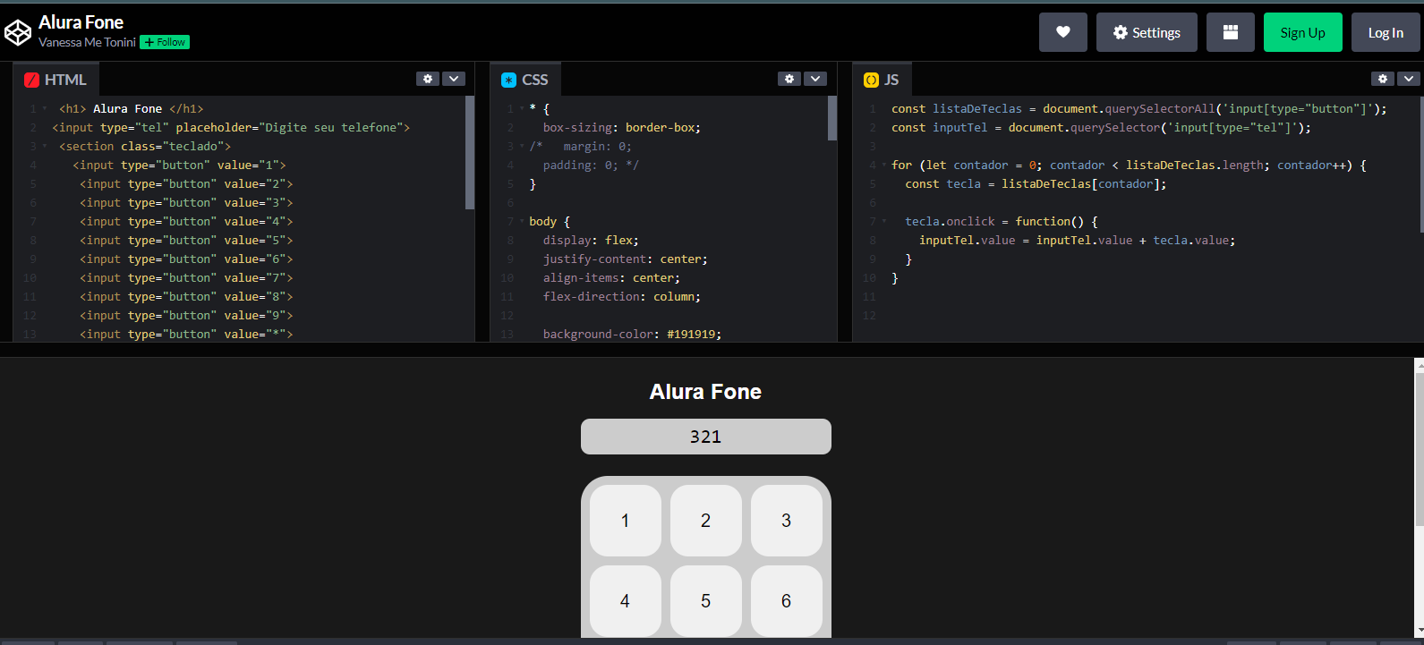This screenshot has width=1424, height=645.
Task: Fold the CSS margin comment block
Action: [522, 146]
